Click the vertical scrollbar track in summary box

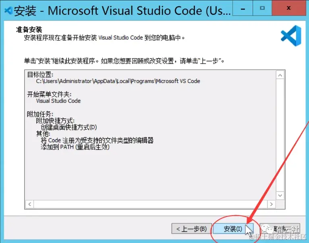tap(280, 135)
